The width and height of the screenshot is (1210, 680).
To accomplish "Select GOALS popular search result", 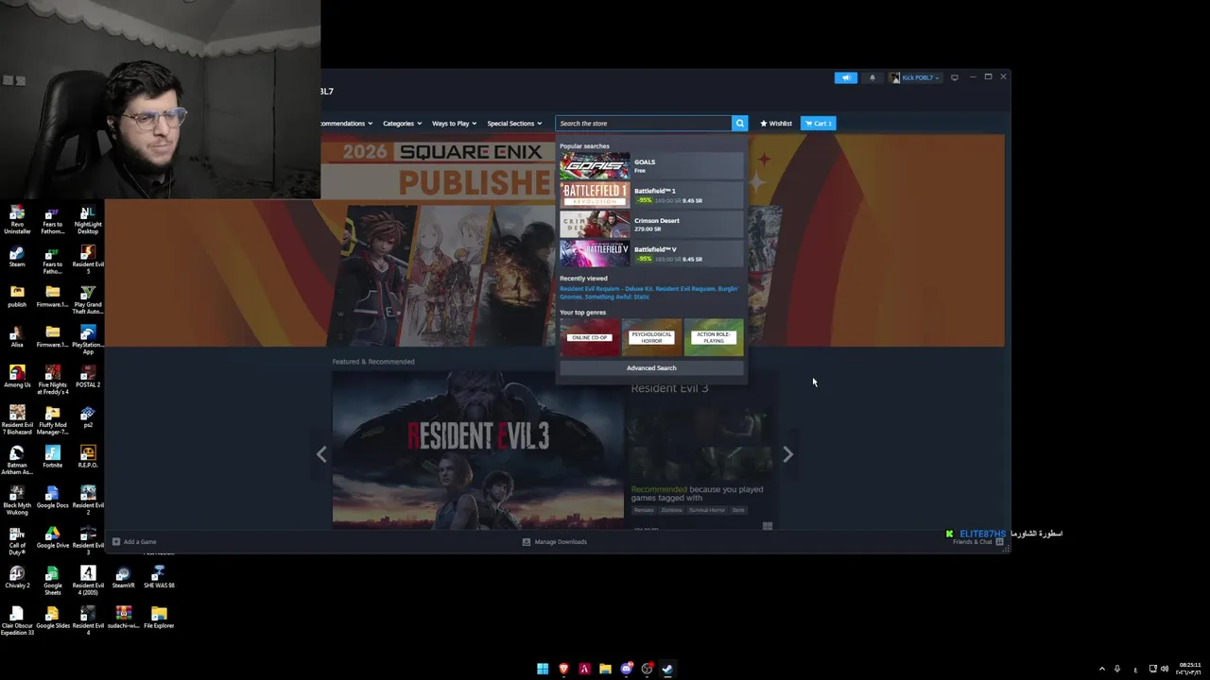I will pyautogui.click(x=651, y=166).
